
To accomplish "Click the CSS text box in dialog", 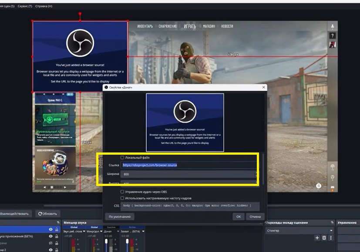I will pyautogui.click(x=190, y=206).
